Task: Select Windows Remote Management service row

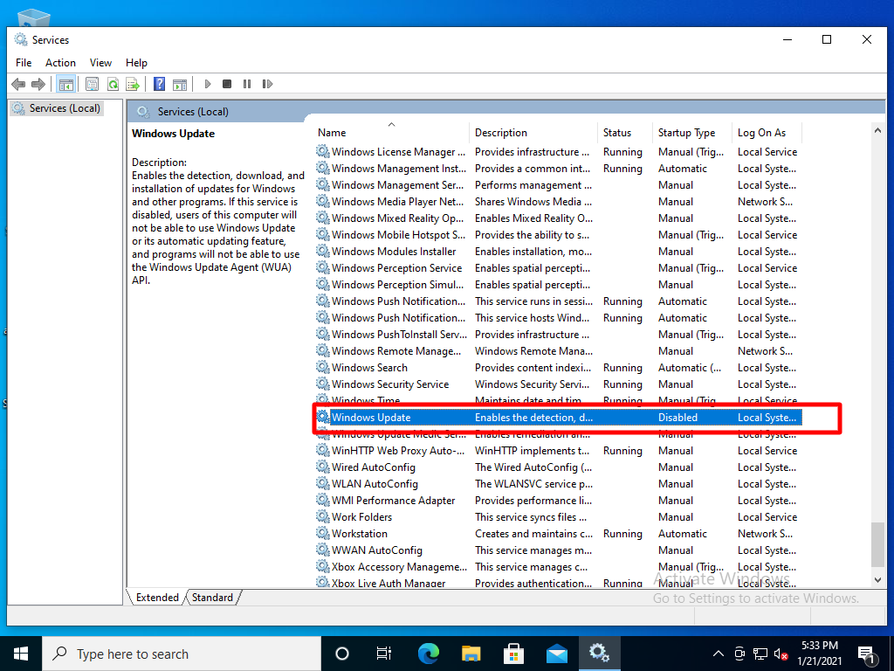Action: tap(559, 351)
